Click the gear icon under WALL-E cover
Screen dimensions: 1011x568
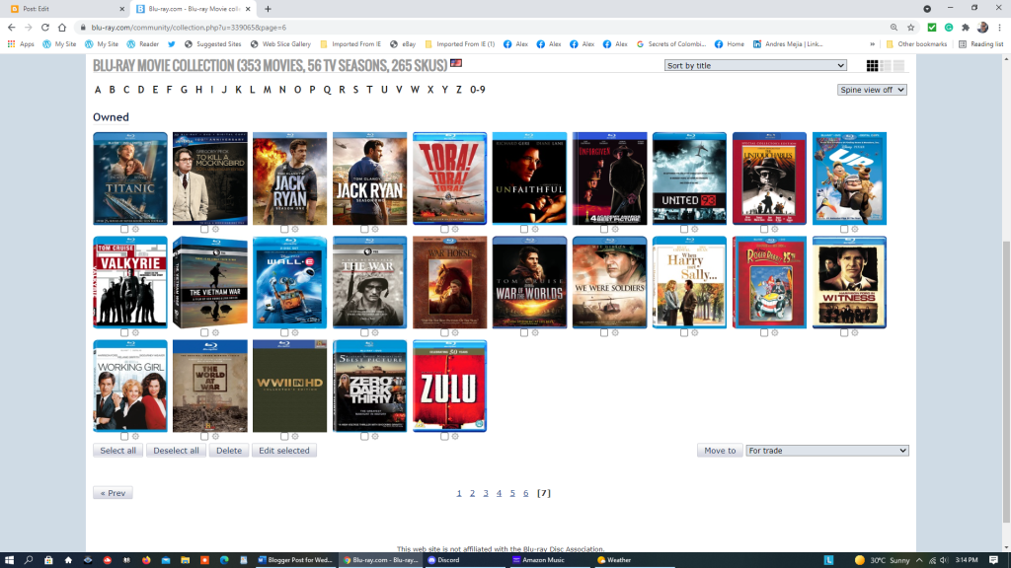click(x=295, y=333)
